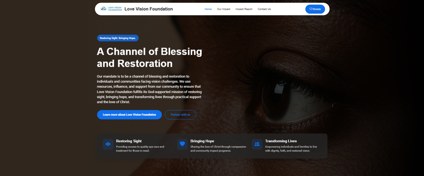Click the Partner with us button
The height and width of the screenshot is (176, 424).
[x=181, y=115]
